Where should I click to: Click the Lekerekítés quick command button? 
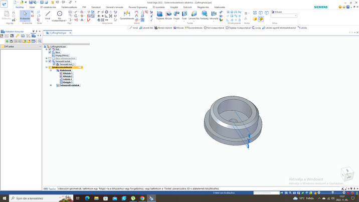[x=146, y=28]
